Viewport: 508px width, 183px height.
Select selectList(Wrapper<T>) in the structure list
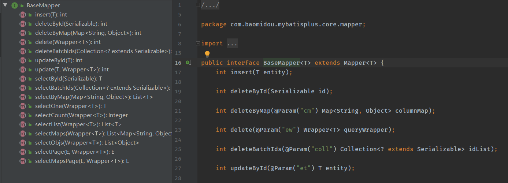pos(78,124)
